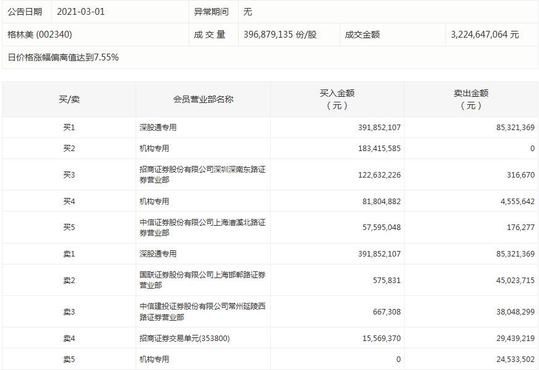Select sell amount 316,670
The width and height of the screenshot is (539, 370).
[520, 175]
